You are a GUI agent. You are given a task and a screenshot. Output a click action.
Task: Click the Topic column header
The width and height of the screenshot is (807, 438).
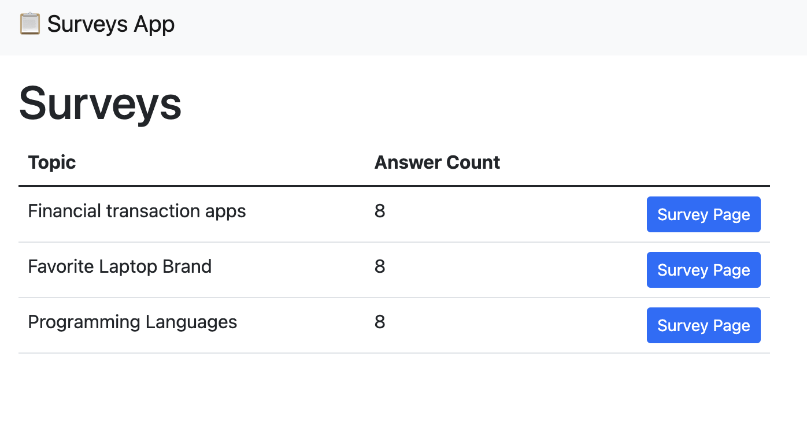51,162
